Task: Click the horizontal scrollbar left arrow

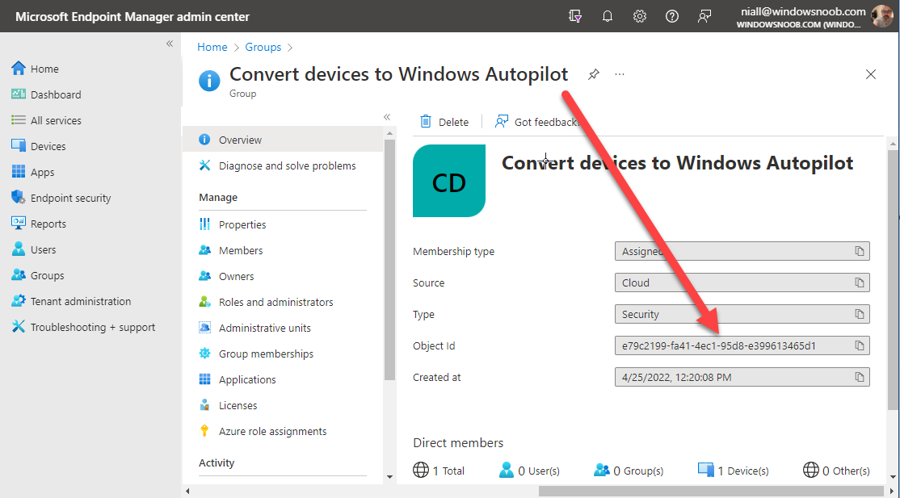Action: coord(187,491)
